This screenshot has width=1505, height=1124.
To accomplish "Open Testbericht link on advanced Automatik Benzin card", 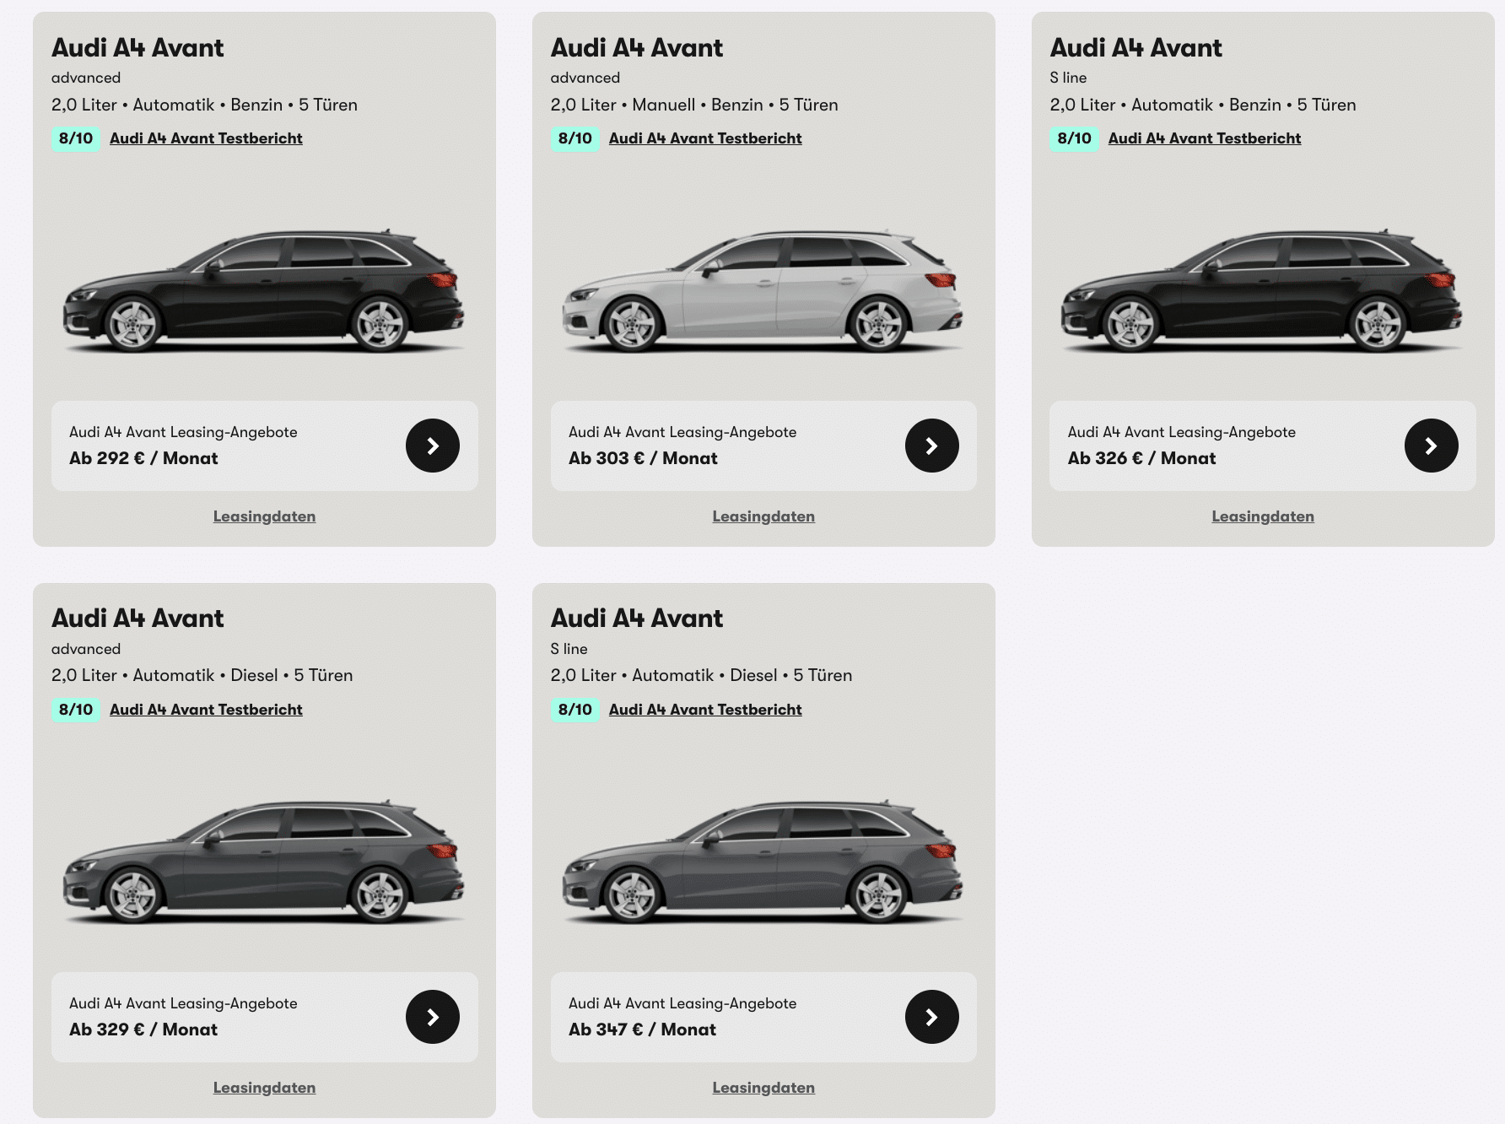I will point(206,138).
